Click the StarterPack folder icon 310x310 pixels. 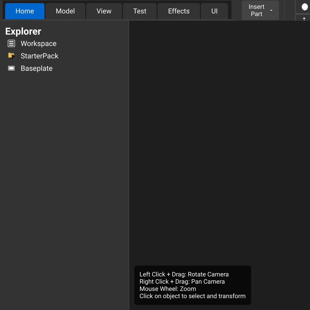tap(11, 56)
